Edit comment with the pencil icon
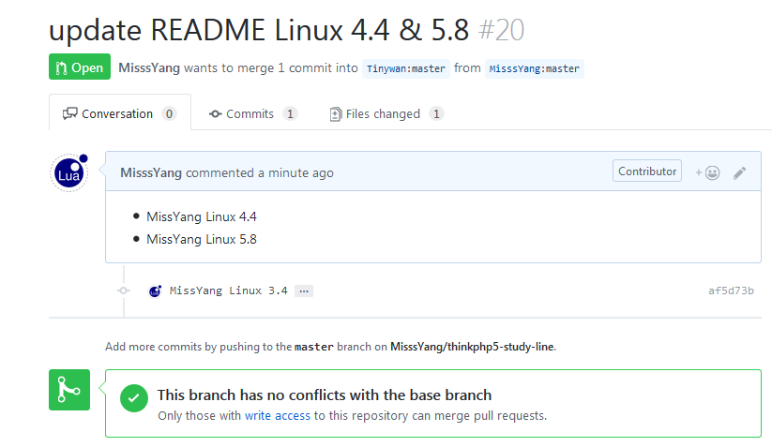This screenshot has width=772, height=447. click(x=739, y=172)
